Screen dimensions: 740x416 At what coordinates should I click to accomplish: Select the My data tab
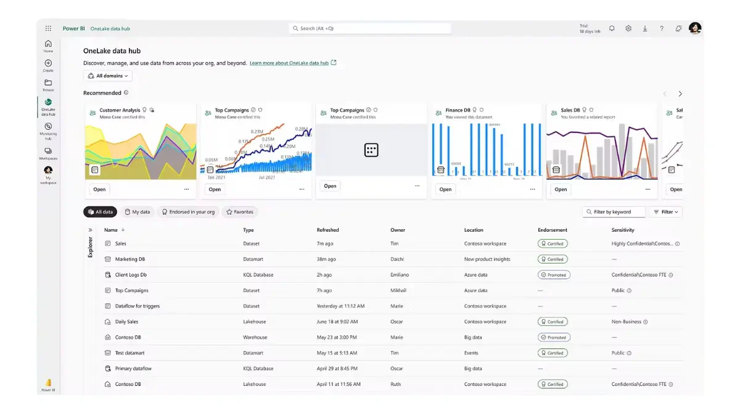pos(137,211)
